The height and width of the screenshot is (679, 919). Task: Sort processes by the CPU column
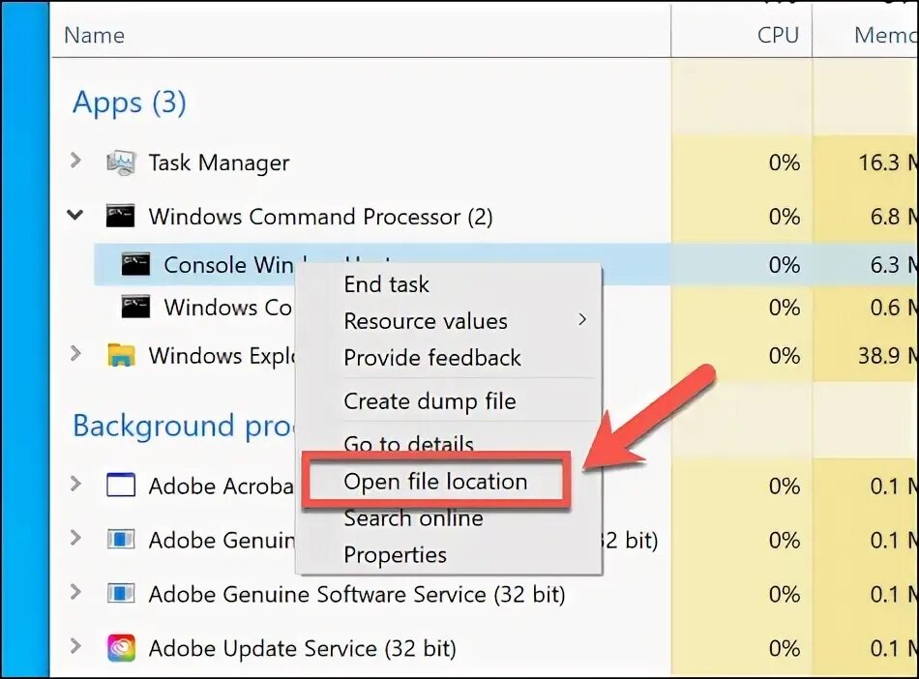click(778, 36)
